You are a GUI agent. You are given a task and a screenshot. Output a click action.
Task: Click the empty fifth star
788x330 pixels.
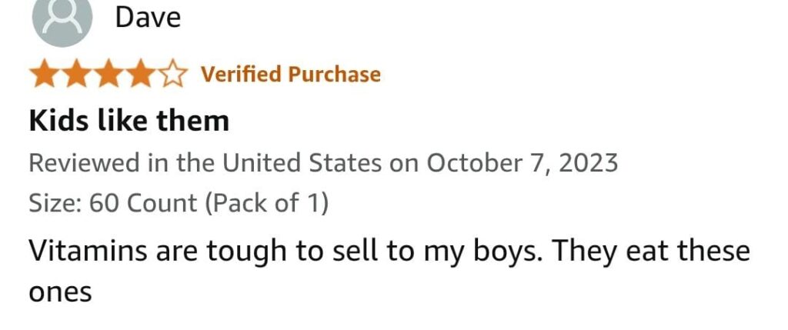175,75
